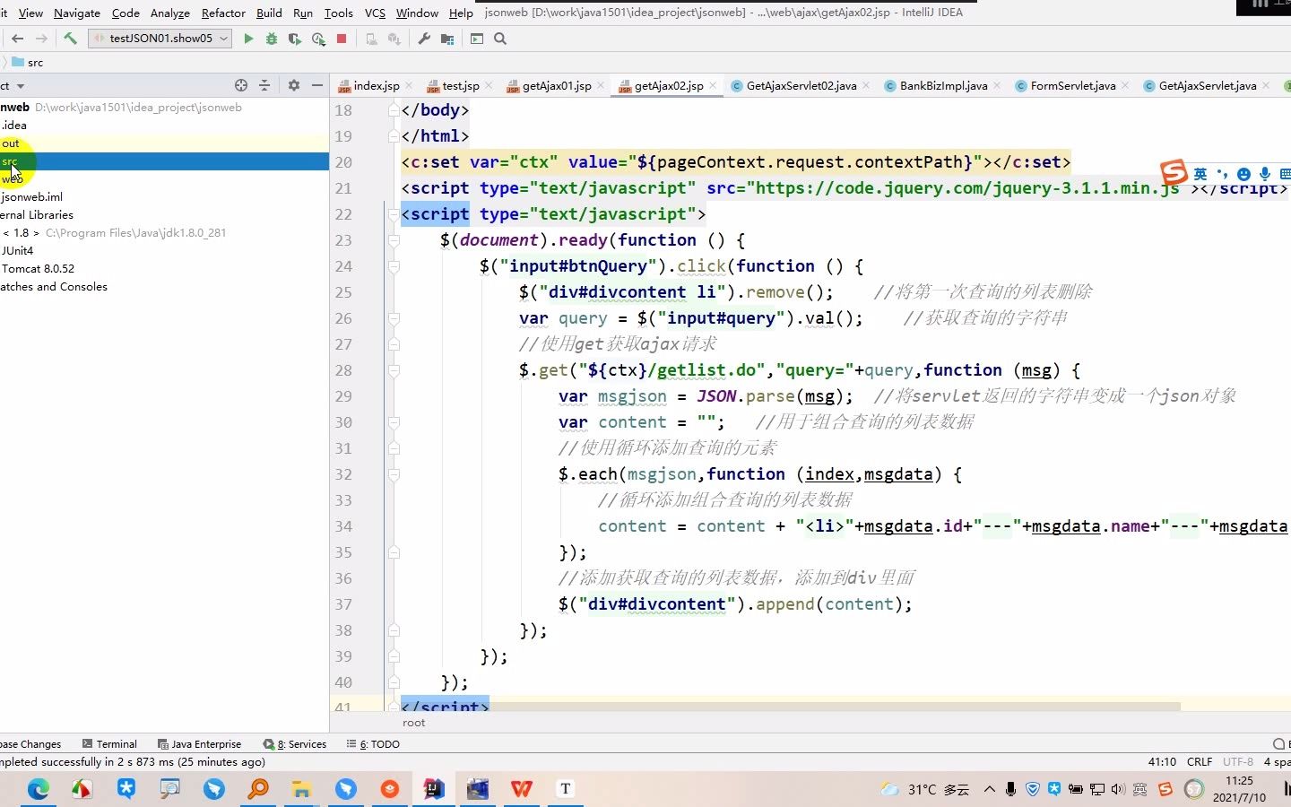Viewport: 1291px width, 807px height.
Task: Collapse all in project panel
Action: tap(264, 85)
